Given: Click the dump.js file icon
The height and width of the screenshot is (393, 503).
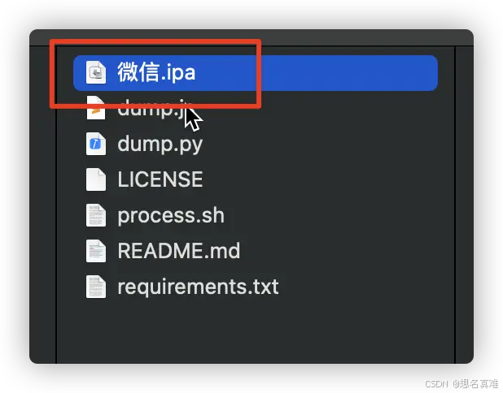Looking at the screenshot, I should (x=96, y=108).
